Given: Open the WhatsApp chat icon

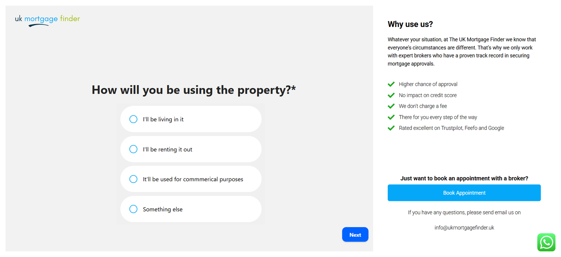Looking at the screenshot, I should pos(546,242).
